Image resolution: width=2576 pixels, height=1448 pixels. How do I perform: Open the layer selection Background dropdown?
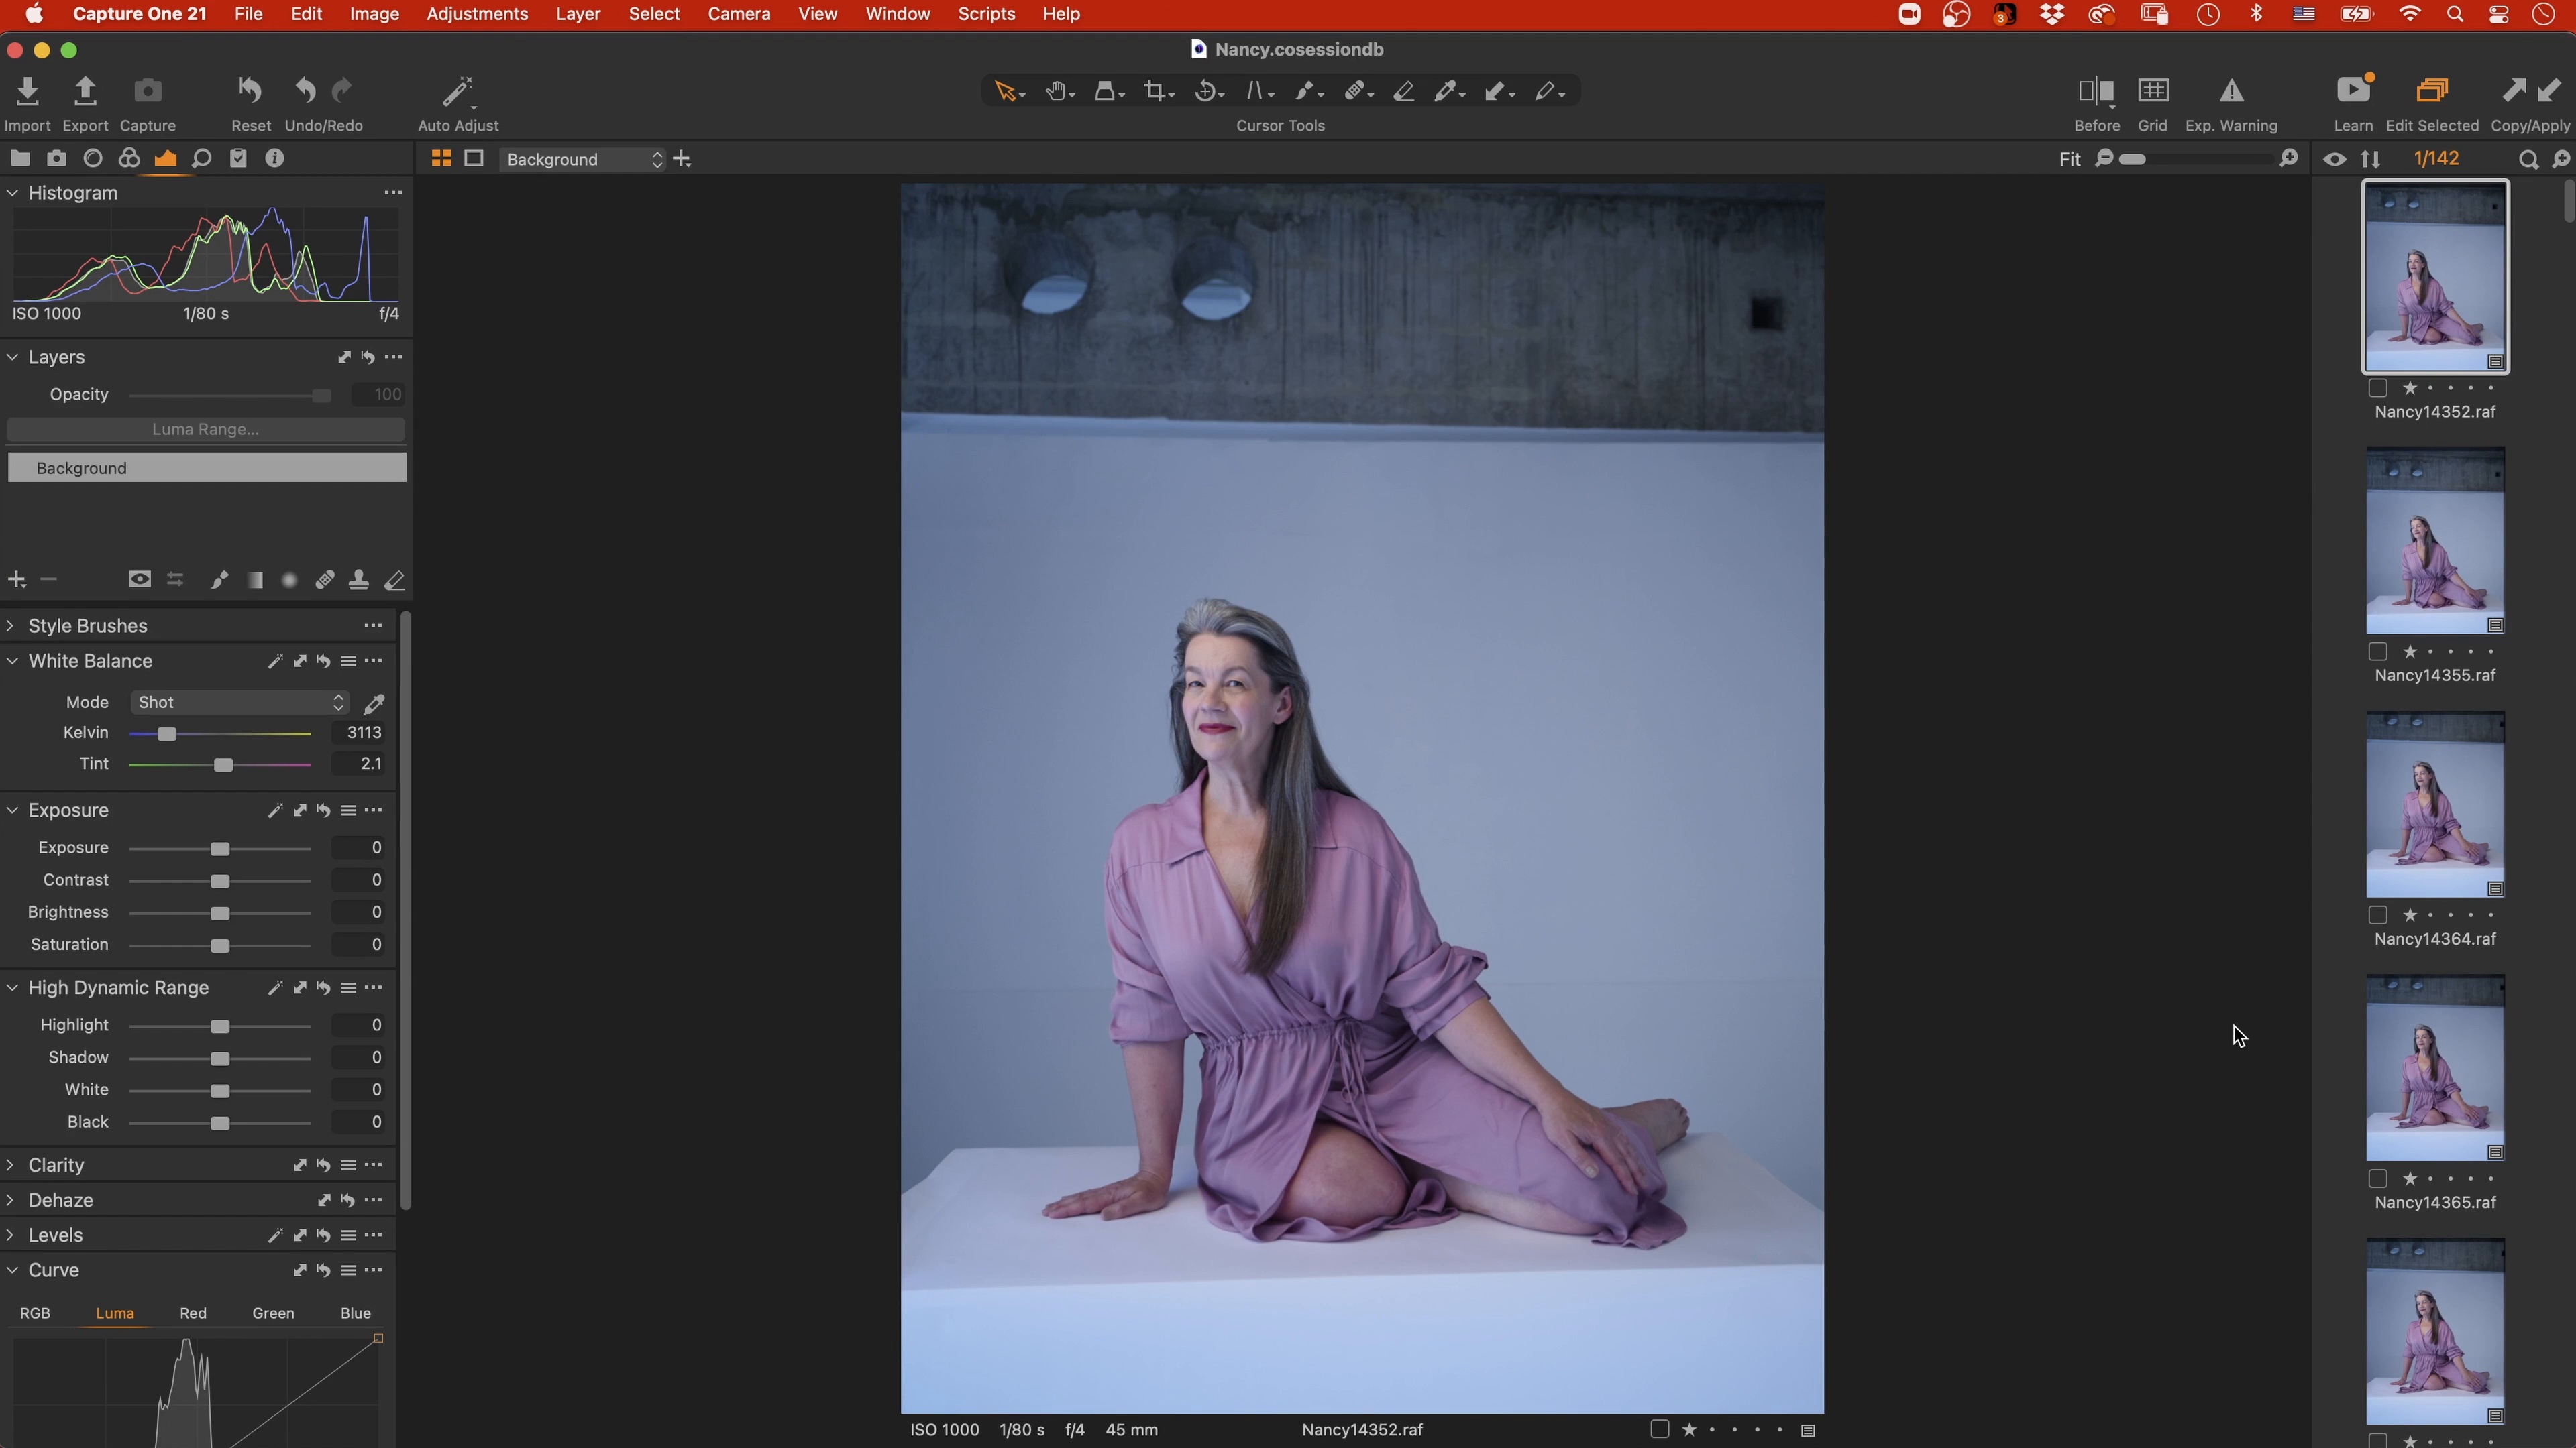[583, 160]
